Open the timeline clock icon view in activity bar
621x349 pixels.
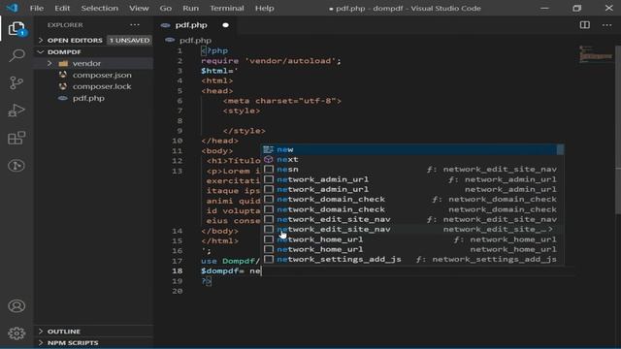pyautogui.click(x=16, y=166)
